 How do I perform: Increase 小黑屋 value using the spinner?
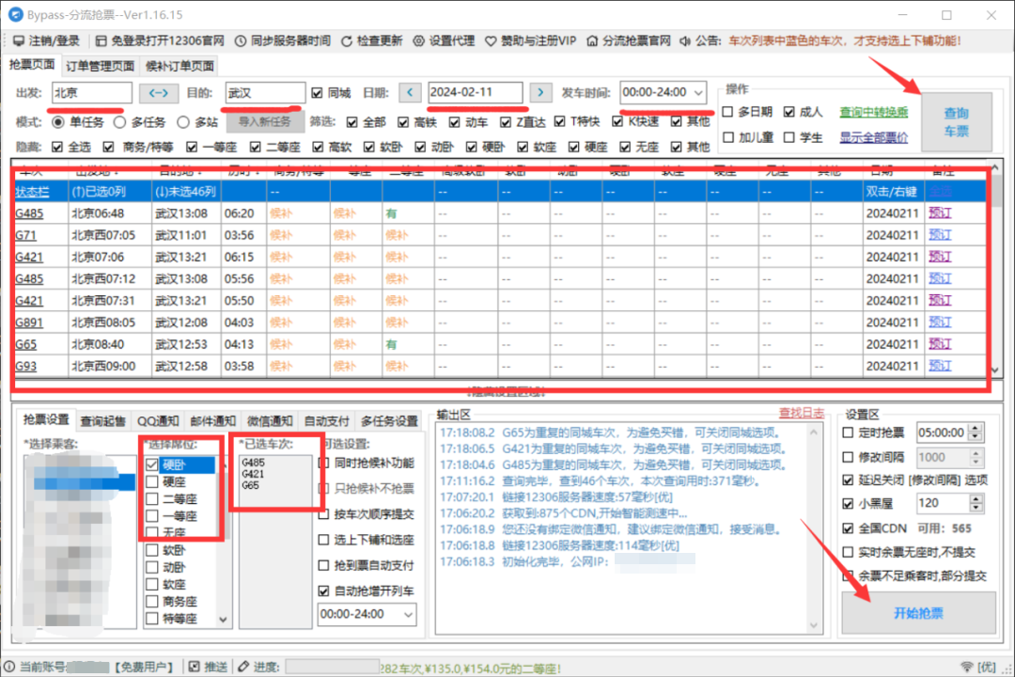(x=977, y=498)
